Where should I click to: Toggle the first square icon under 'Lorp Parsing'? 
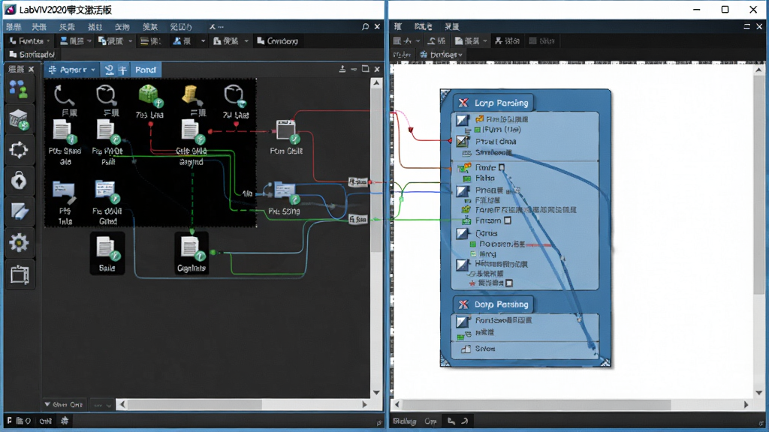click(x=462, y=119)
